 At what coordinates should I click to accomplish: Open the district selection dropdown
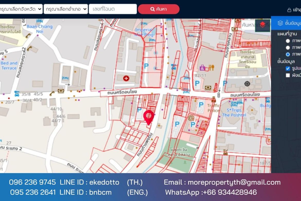66,9
